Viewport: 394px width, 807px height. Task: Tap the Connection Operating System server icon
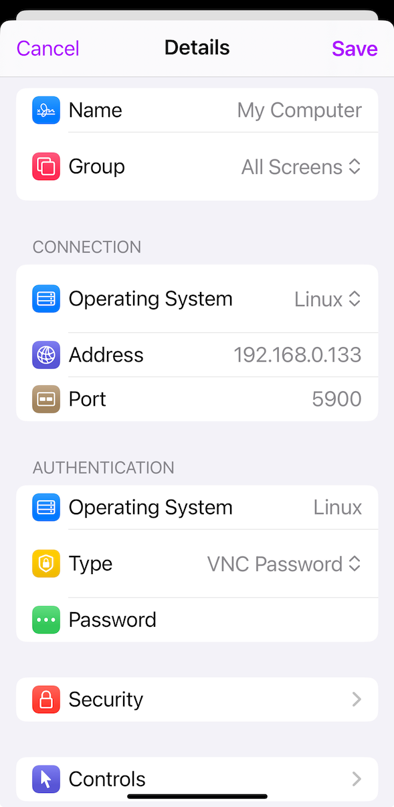coord(46,299)
